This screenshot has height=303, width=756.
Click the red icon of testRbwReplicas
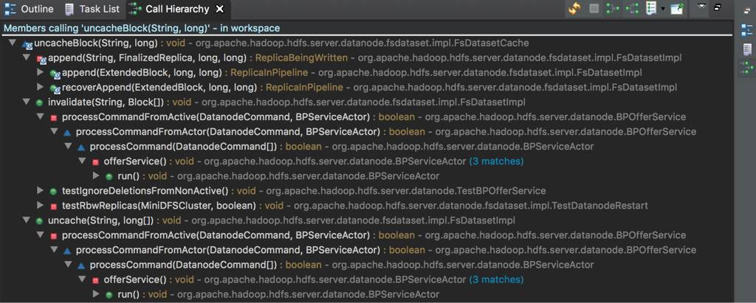[53, 206]
